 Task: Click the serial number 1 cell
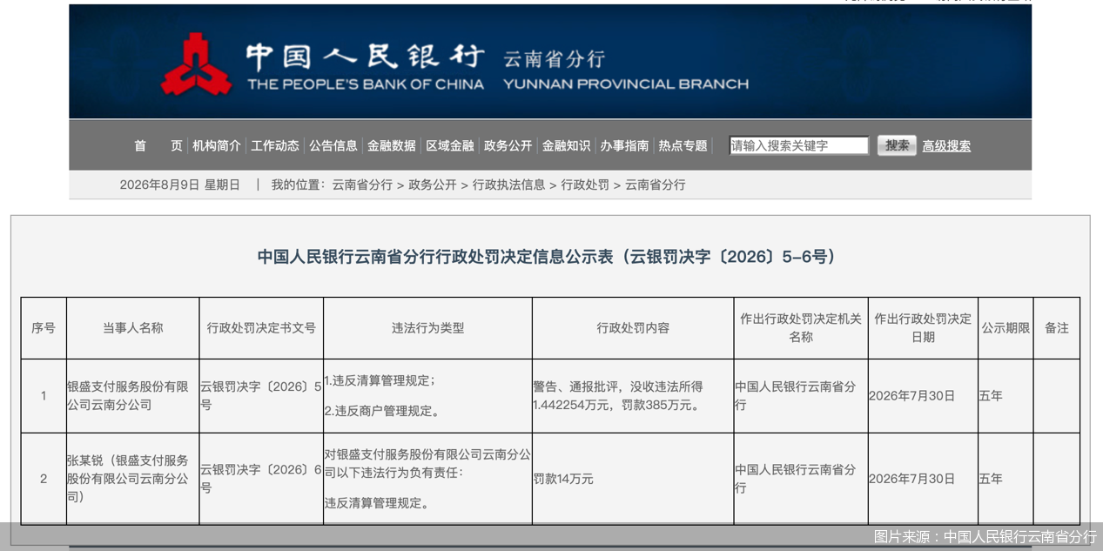44,395
